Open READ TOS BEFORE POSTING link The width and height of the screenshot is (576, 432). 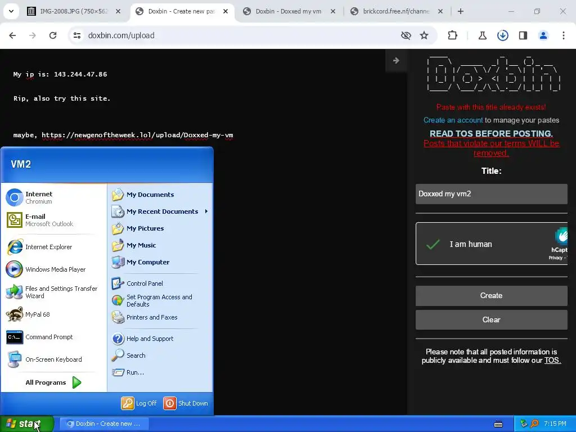[491, 133]
